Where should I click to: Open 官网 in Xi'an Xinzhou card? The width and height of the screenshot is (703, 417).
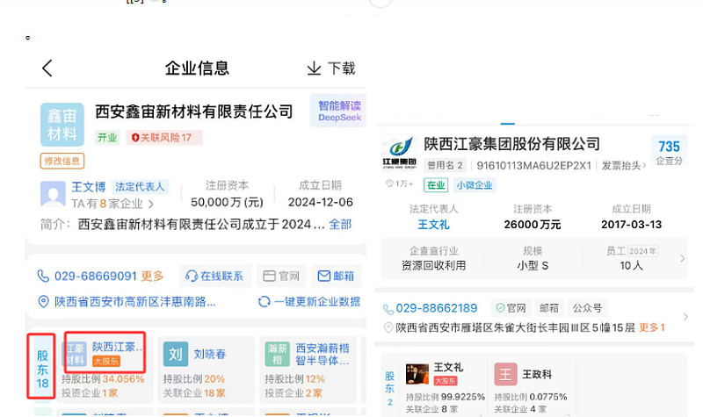(x=281, y=276)
